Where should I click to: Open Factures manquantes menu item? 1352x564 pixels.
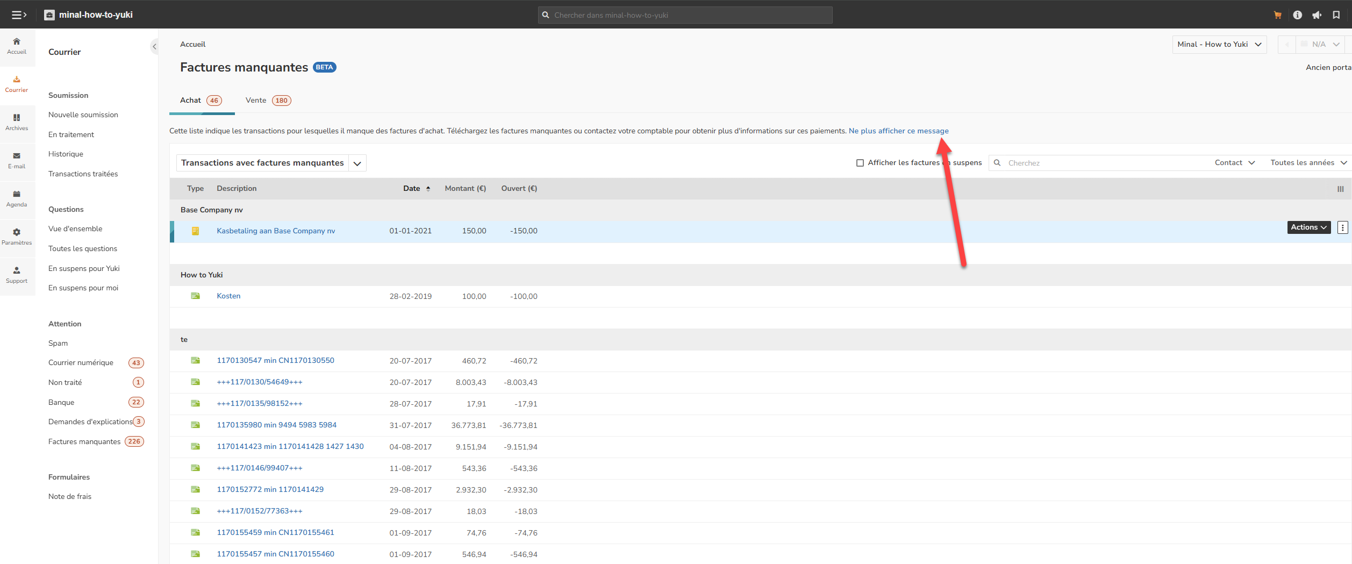tap(84, 442)
